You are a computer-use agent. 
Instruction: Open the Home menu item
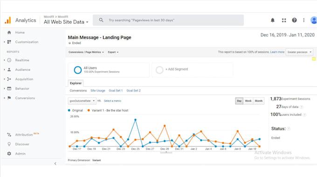(20, 32)
